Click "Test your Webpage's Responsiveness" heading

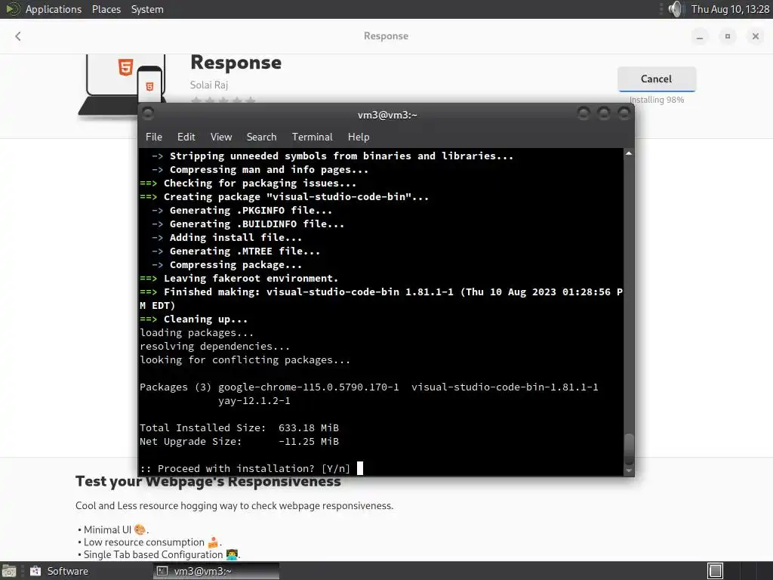pyautogui.click(x=208, y=481)
